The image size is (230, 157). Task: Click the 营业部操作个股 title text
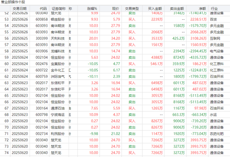point(13,2)
